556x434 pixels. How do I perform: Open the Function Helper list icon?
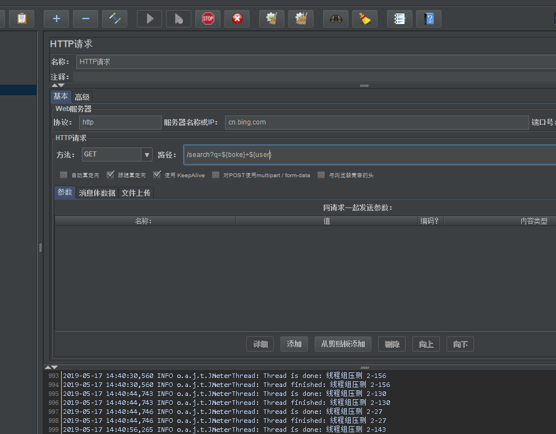399,19
